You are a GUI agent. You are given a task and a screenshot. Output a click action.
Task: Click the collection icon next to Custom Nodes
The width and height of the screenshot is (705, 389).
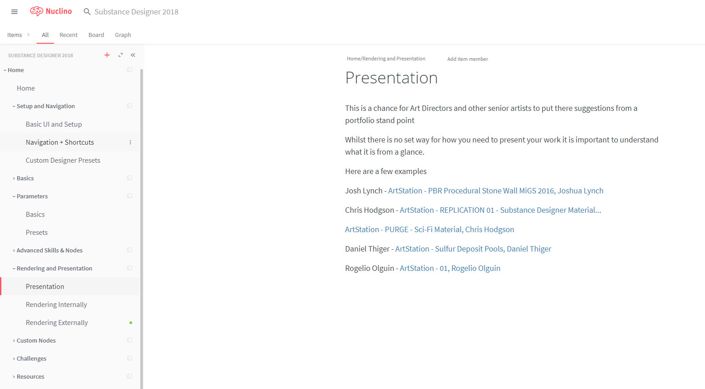point(129,340)
